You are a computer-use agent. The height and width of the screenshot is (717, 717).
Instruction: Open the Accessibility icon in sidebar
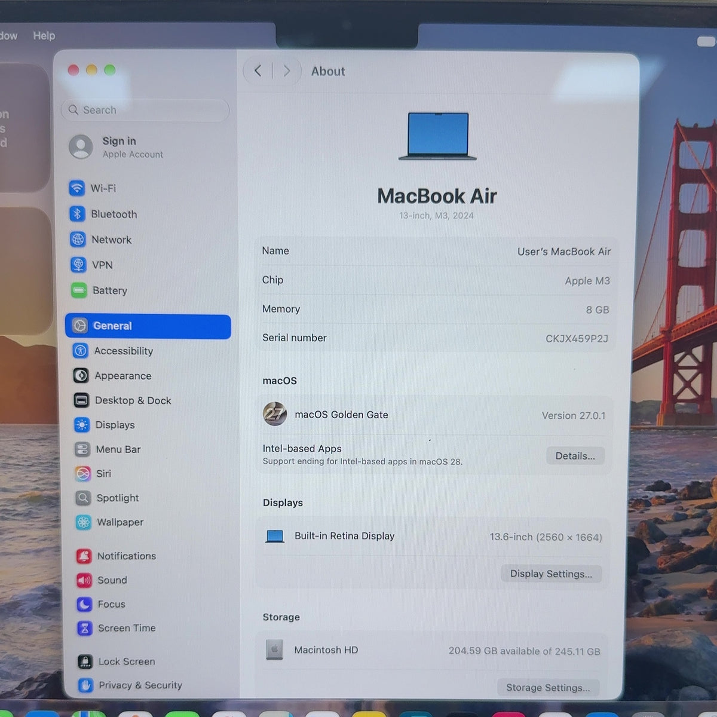click(81, 351)
